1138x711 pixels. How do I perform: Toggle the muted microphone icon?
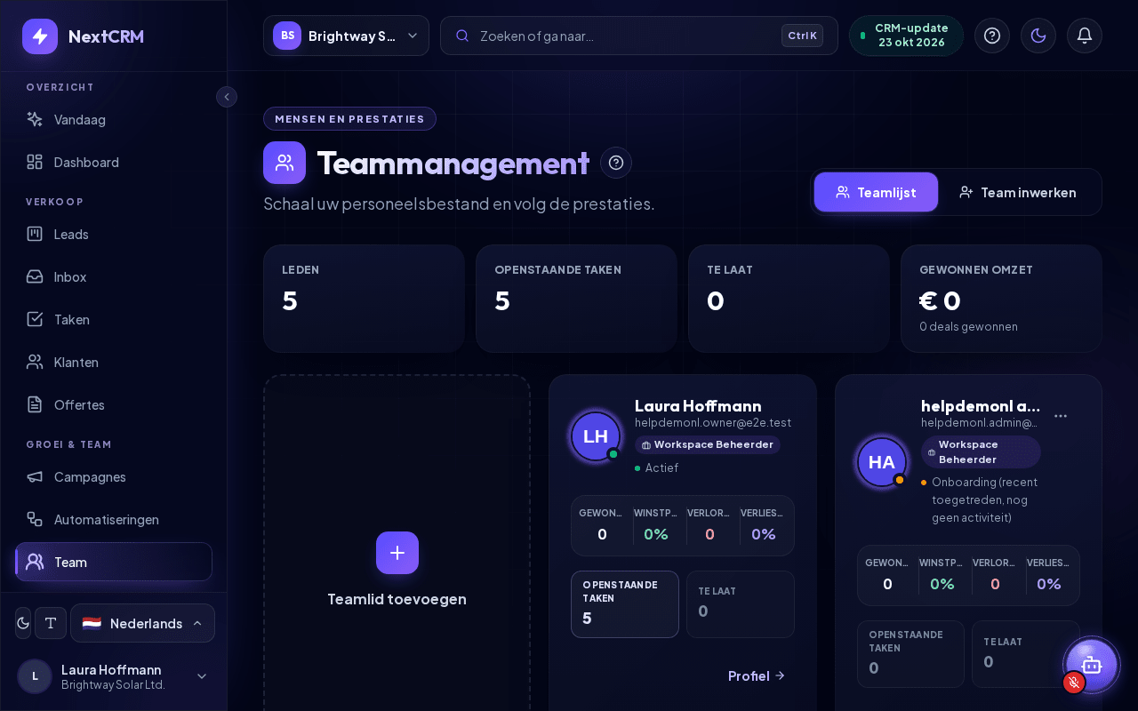click(1074, 682)
